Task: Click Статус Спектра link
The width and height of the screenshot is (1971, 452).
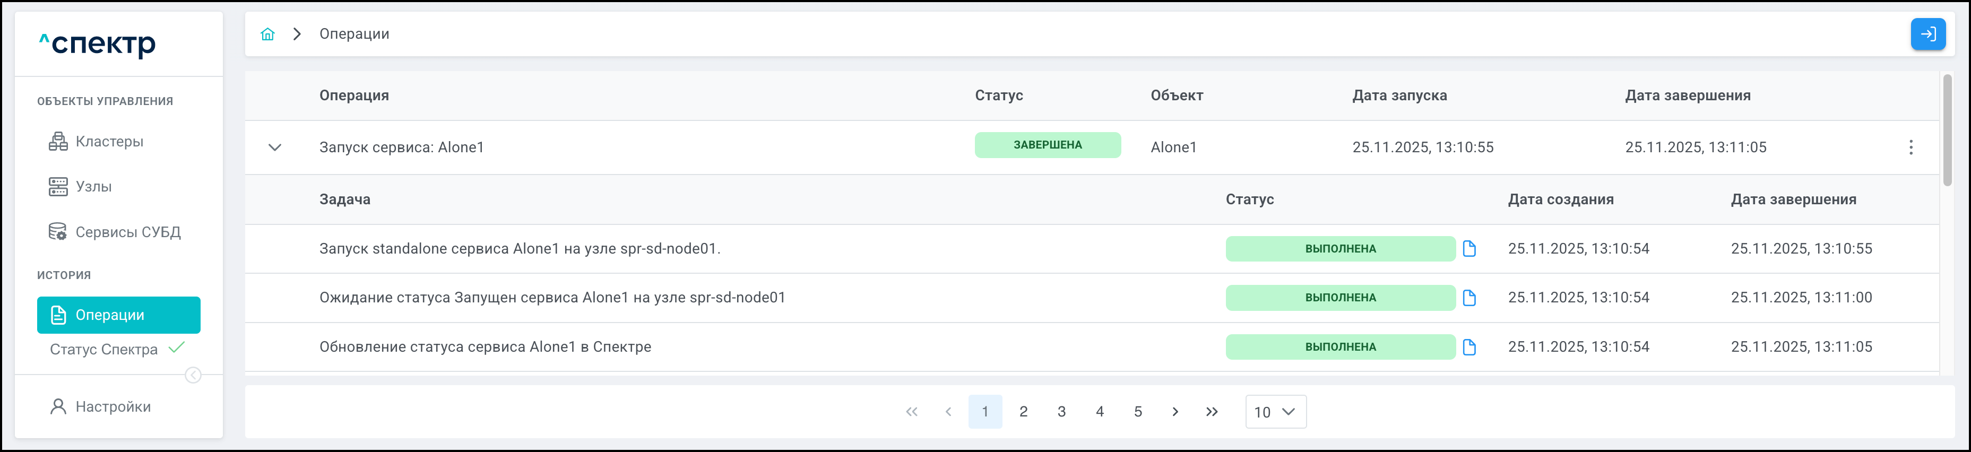Action: 103,350
